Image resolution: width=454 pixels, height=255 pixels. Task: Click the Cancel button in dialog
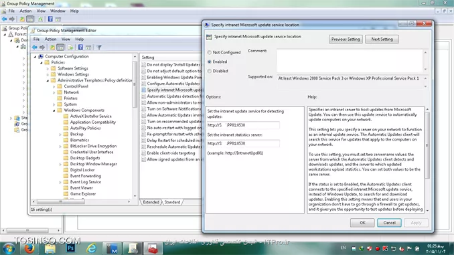pos(389,223)
